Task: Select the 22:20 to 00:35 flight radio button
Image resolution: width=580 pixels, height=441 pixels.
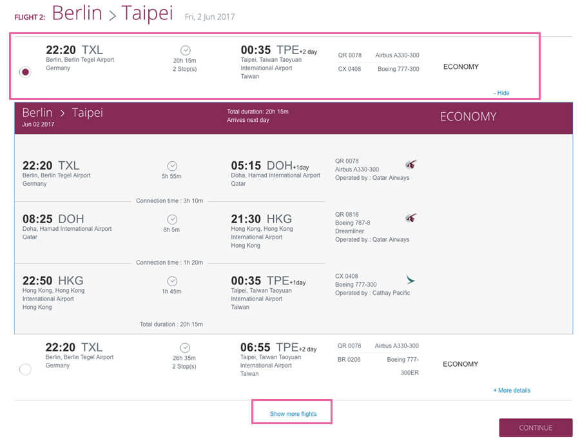Action: coord(25,72)
